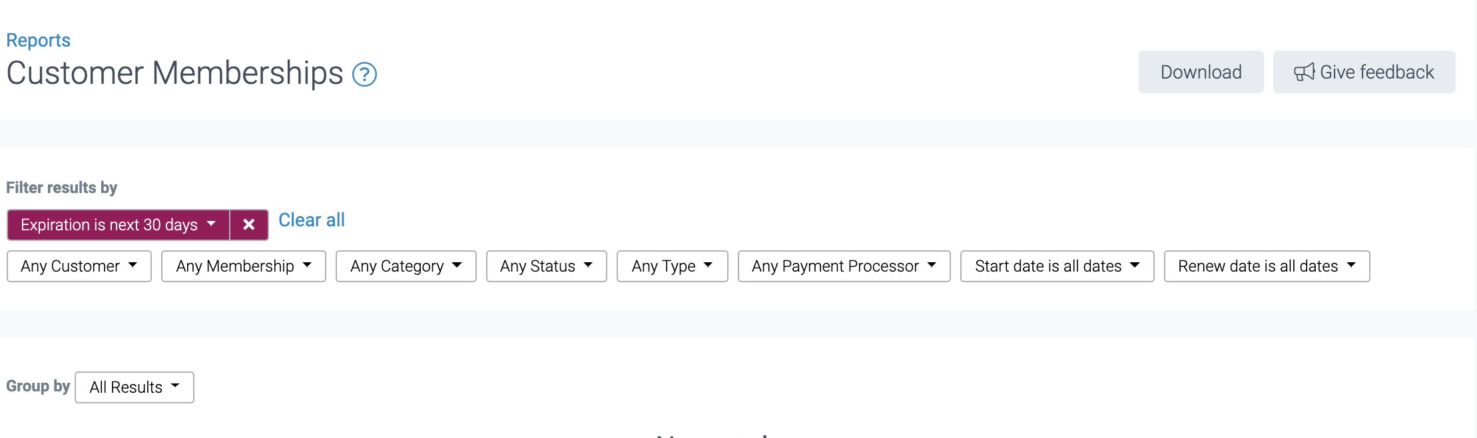
Task: Open Renew date is all dates filter
Action: click(1267, 266)
